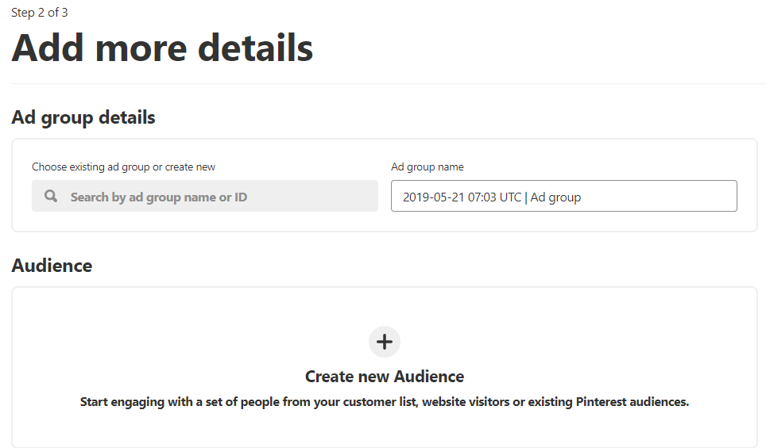The image size is (766, 448).
Task: Click the Add more details heading
Action: coord(162,48)
